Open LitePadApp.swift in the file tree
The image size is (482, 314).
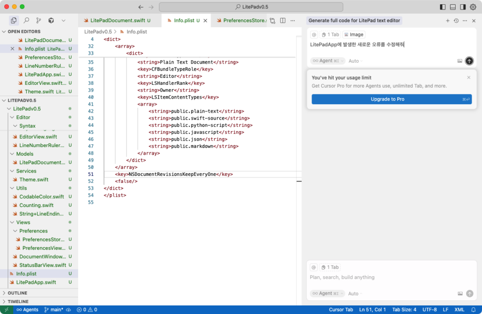coord(39,282)
